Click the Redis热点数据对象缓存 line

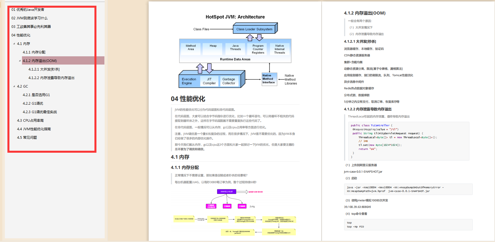click(359, 88)
